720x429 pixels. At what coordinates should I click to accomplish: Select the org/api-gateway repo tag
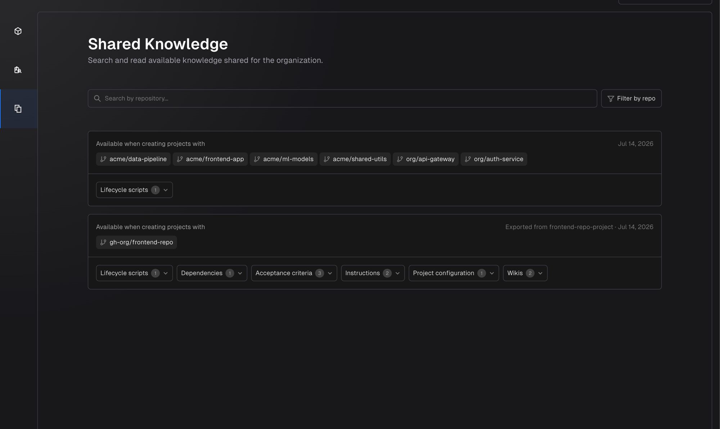point(426,159)
